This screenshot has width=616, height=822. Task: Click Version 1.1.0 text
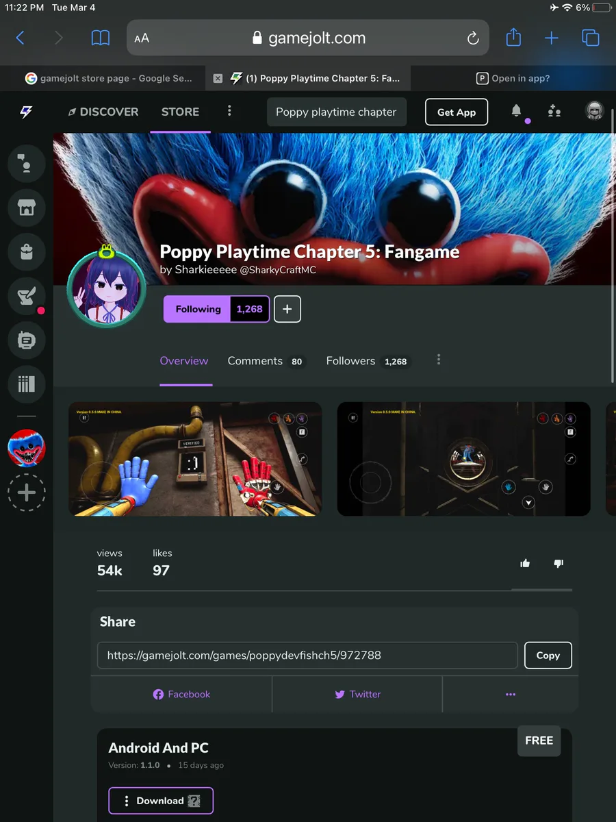[x=134, y=765]
